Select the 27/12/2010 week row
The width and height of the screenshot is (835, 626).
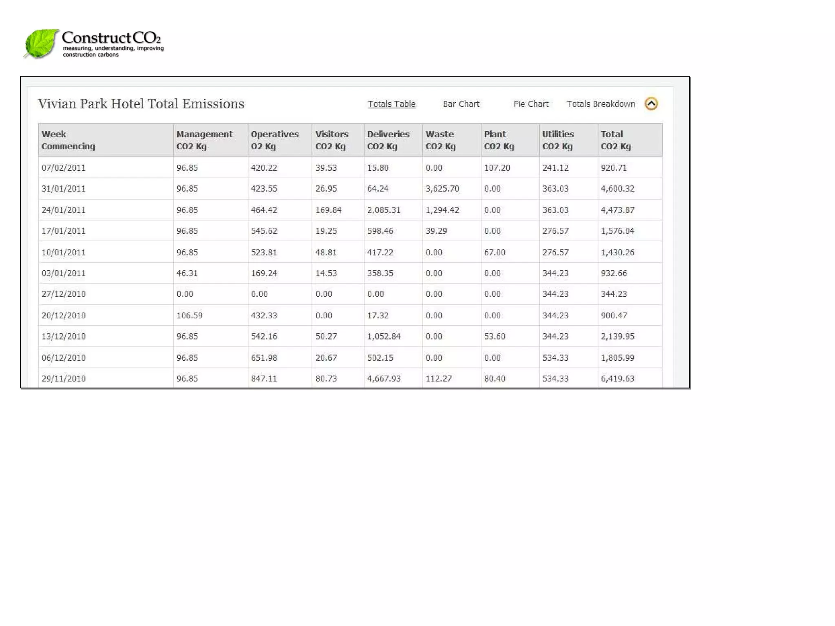click(64, 294)
